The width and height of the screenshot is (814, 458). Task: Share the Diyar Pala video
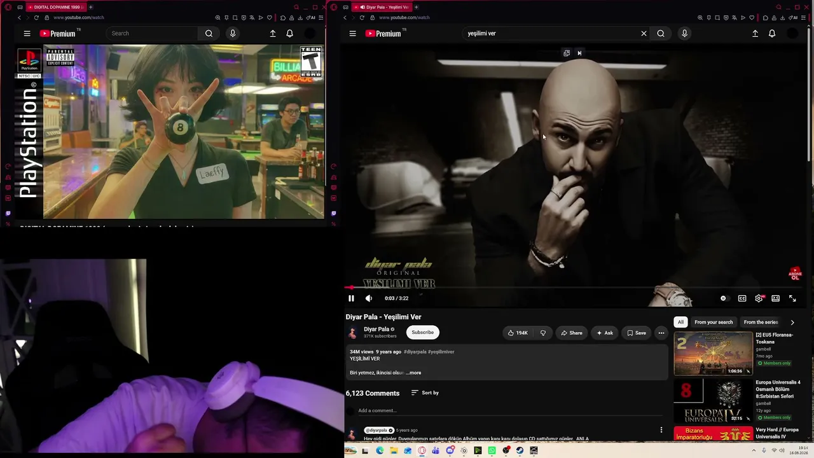(571, 333)
